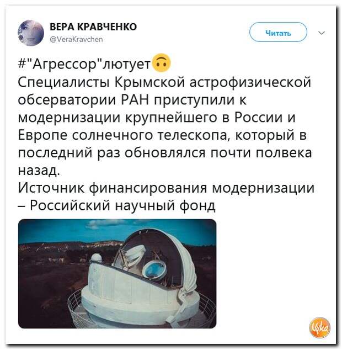Screen dimensions: 342x350
Task: Click the word "назад." in tweet
Action: click(x=39, y=171)
